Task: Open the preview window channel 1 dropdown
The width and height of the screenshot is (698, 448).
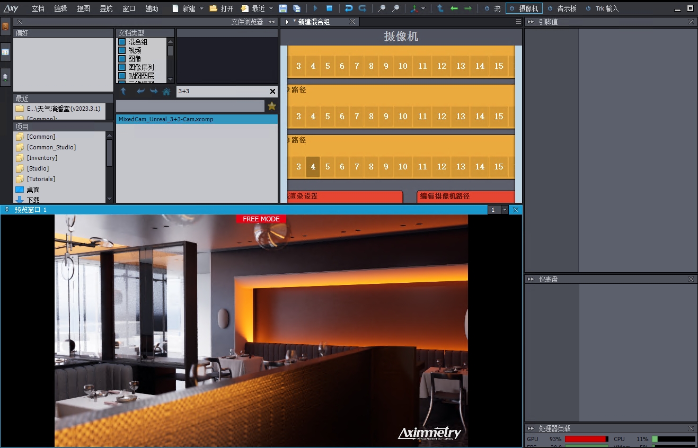Action: [x=505, y=210]
